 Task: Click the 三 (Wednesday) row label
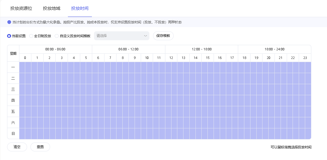[13, 89]
